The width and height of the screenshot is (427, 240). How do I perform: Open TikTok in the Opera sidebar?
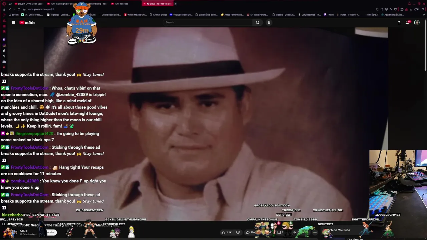point(4,51)
